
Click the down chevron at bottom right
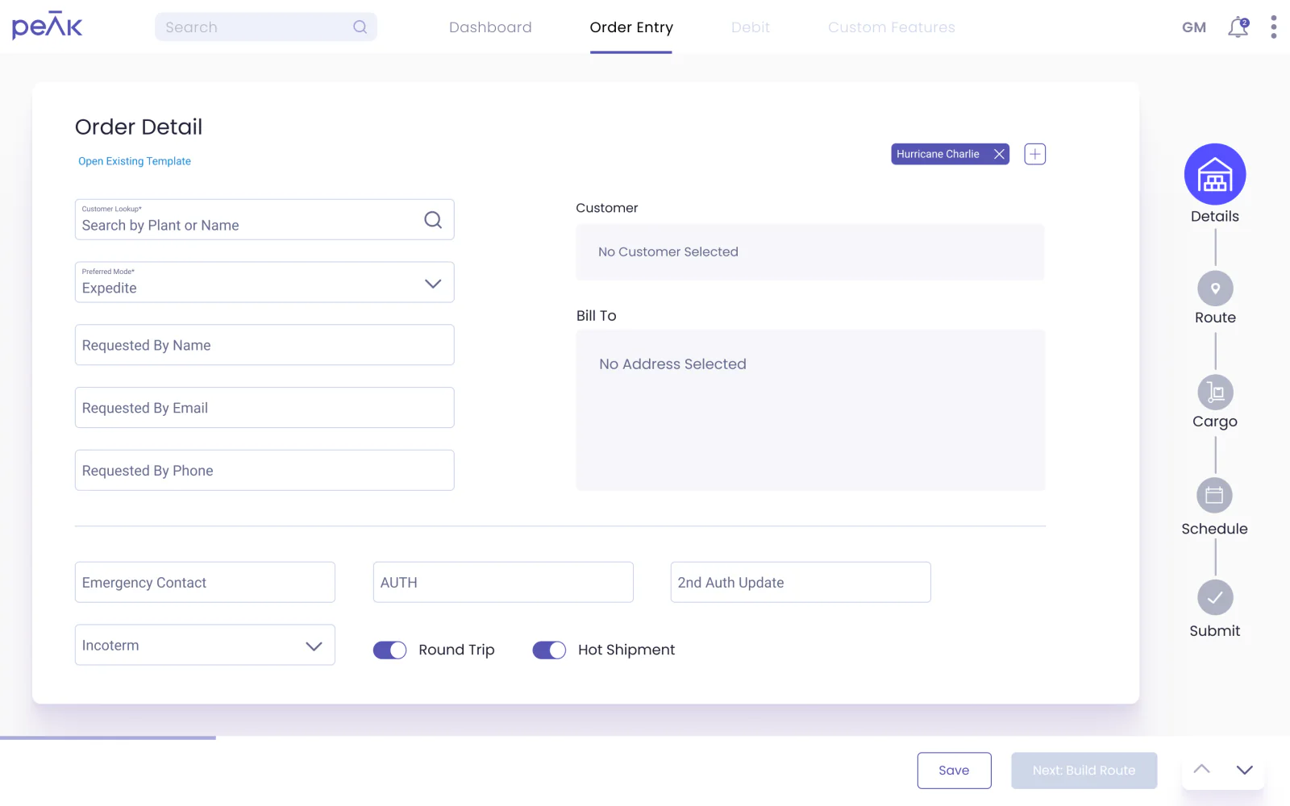[1245, 770]
